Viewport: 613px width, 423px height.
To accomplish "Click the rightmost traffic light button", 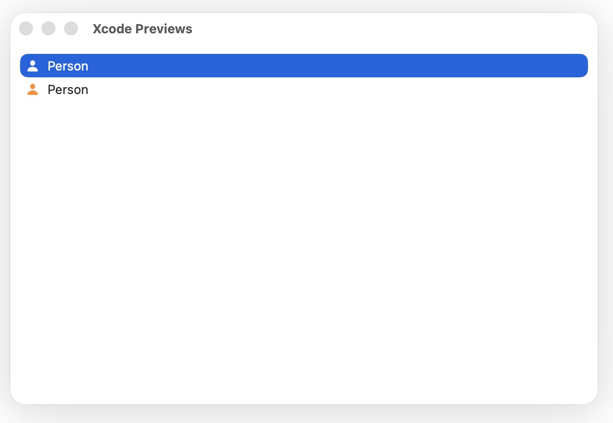I will (x=71, y=29).
